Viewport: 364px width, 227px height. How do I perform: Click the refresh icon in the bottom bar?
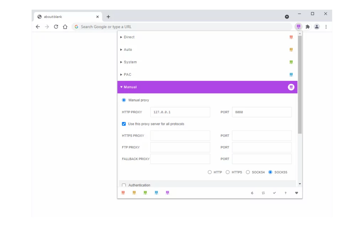point(252,193)
